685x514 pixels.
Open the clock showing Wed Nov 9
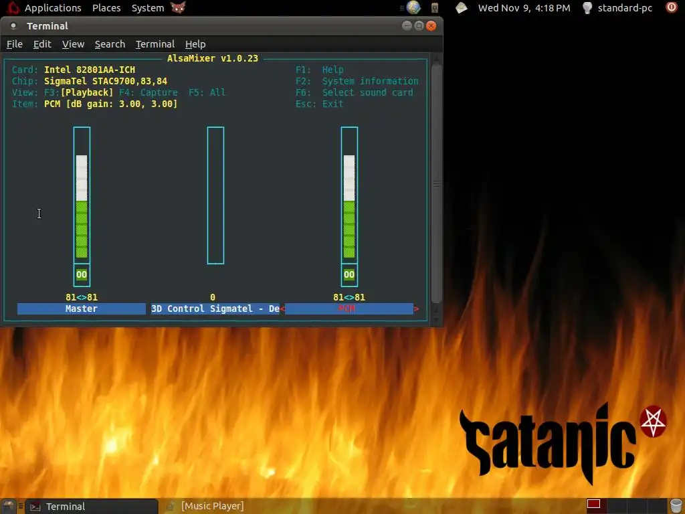click(x=524, y=8)
